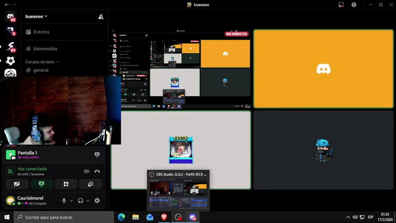Screen dimensions: 396x223
Task: Open voice connection signal details icon
Action: tap(11, 171)
